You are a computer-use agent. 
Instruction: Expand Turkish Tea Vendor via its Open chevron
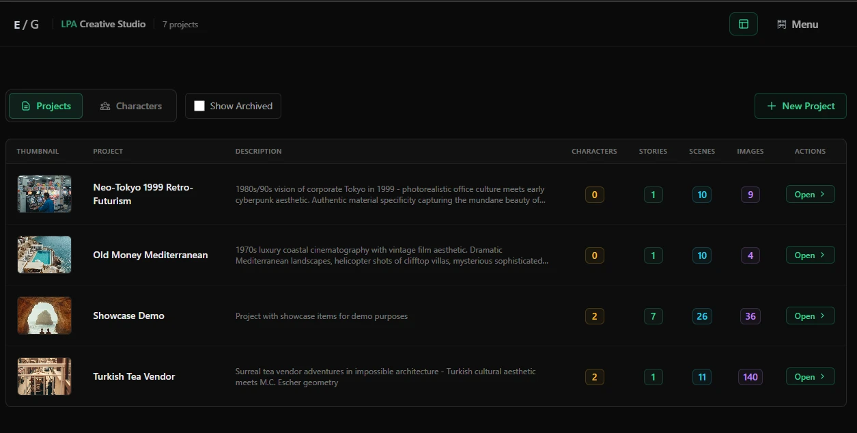click(x=822, y=376)
